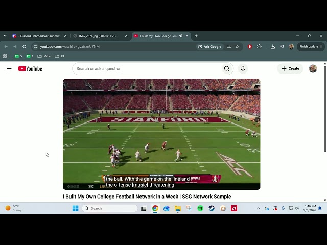Open the notifications bell icon
Image resolution: width=327 pixels, height=245 pixels.
pos(320,208)
